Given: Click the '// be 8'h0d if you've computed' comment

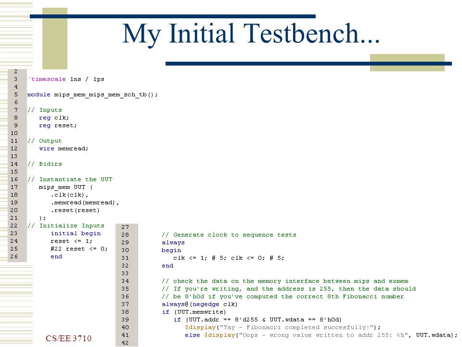Looking at the screenshot, I should 283,296.
